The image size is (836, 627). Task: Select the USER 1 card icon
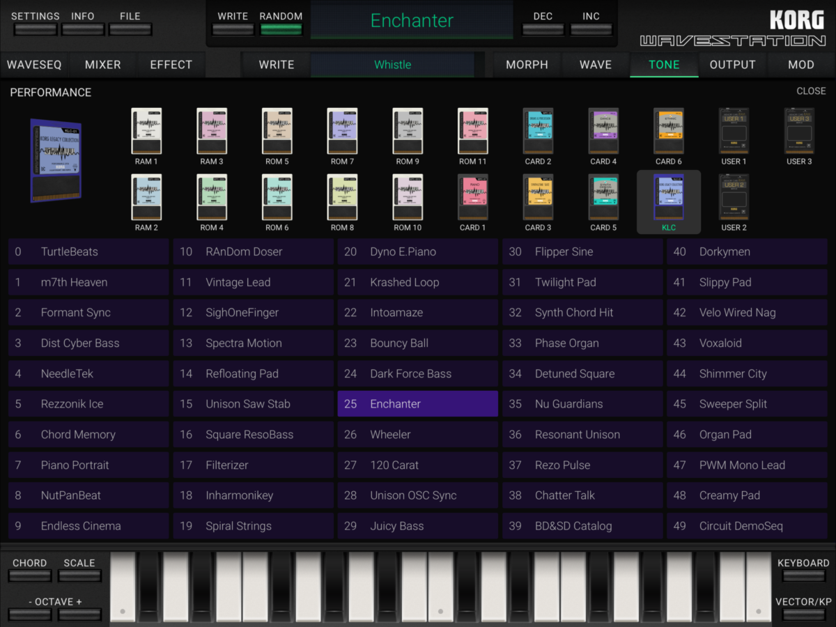pyautogui.click(x=734, y=132)
